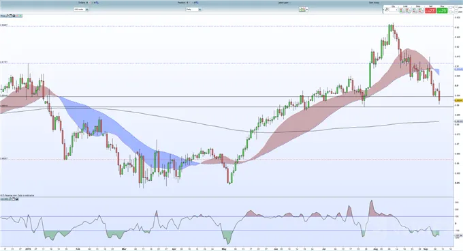Screen dimensions: 463x251
Task: Click the green Buy price button
Action: coord(442,10)
